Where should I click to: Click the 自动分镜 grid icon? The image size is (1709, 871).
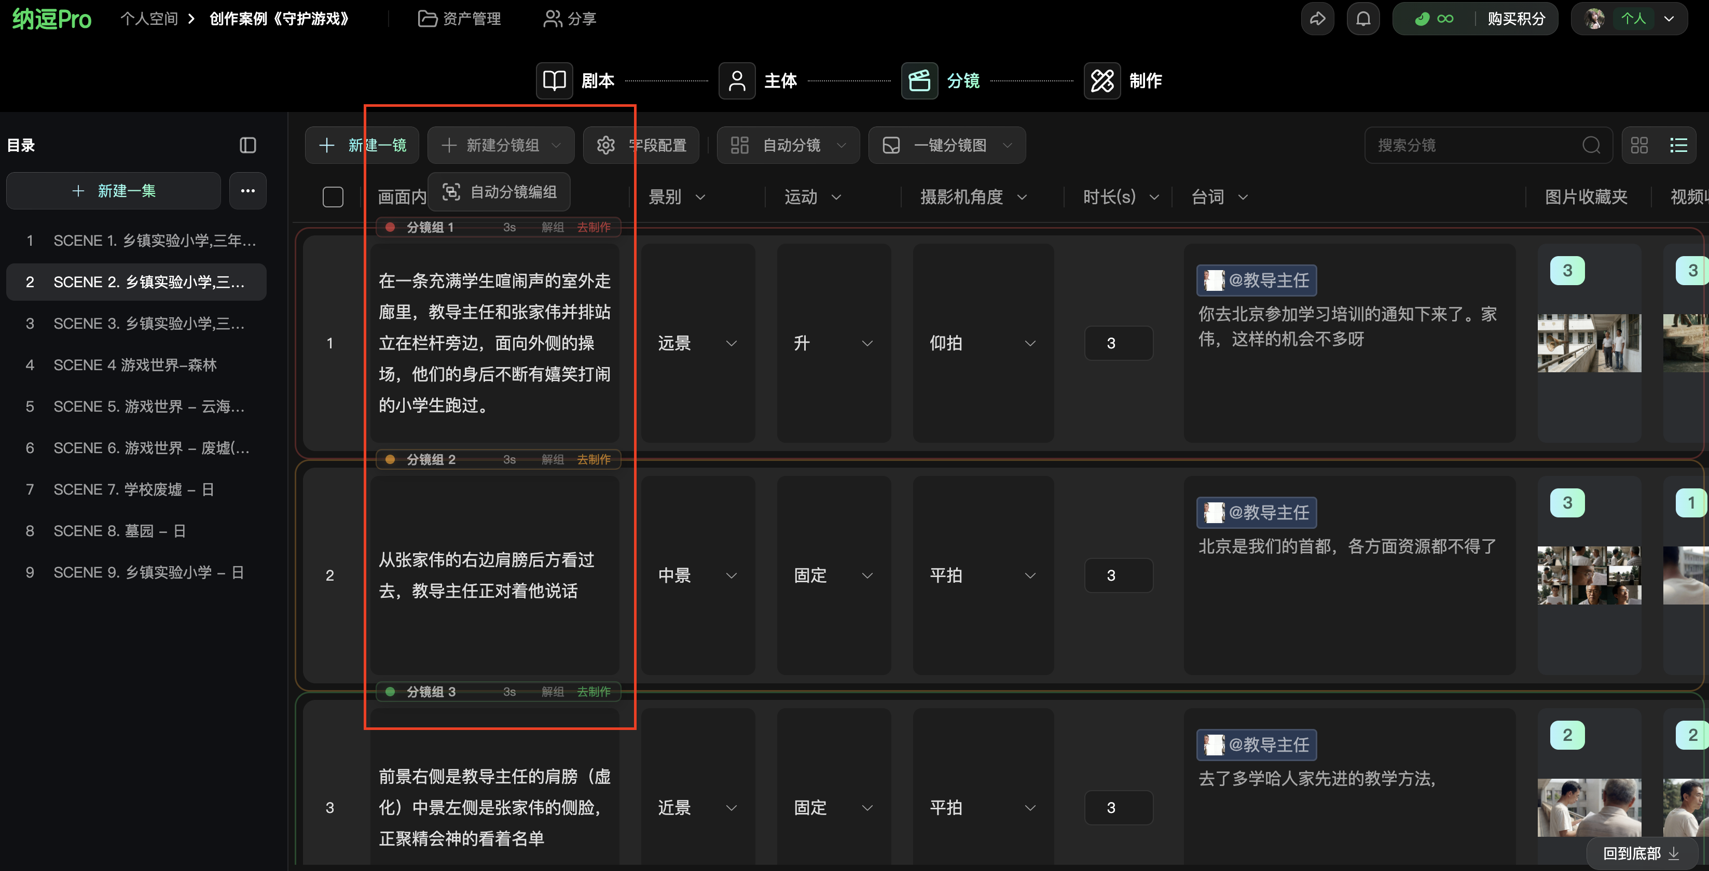[x=739, y=145]
